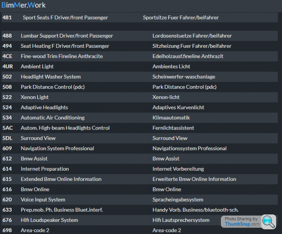Select 'Sportsitze Fuer Fahrer/beifahrer' text
The height and width of the screenshot is (234, 282).
click(x=181, y=18)
